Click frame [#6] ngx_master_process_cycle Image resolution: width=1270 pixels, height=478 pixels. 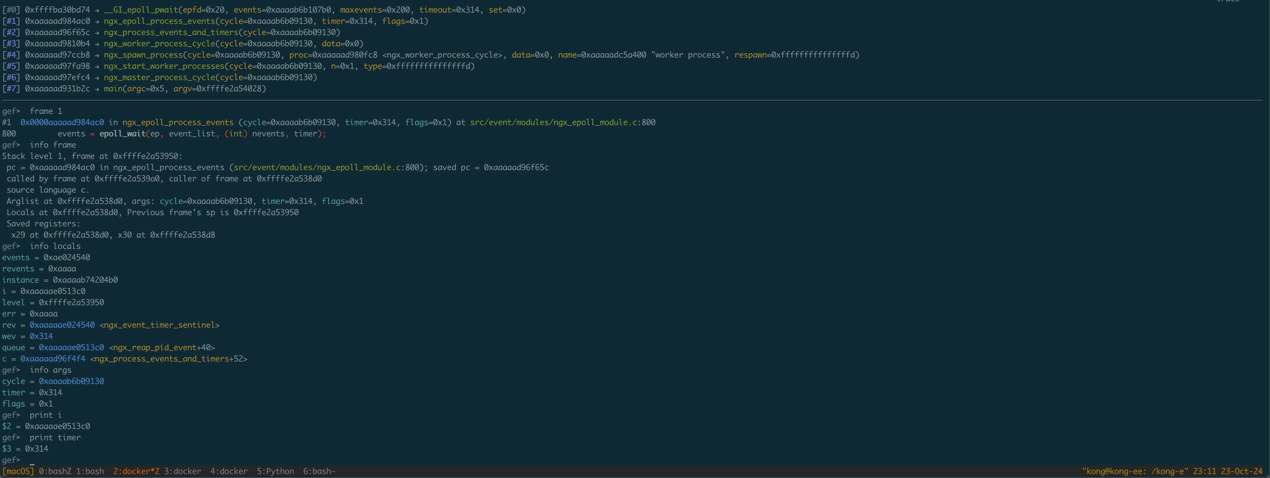pos(159,78)
